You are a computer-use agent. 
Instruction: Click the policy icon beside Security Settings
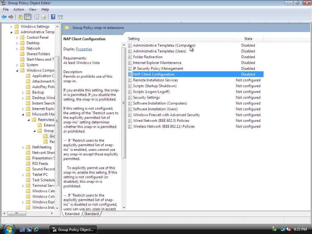pyautogui.click(x=130, y=97)
